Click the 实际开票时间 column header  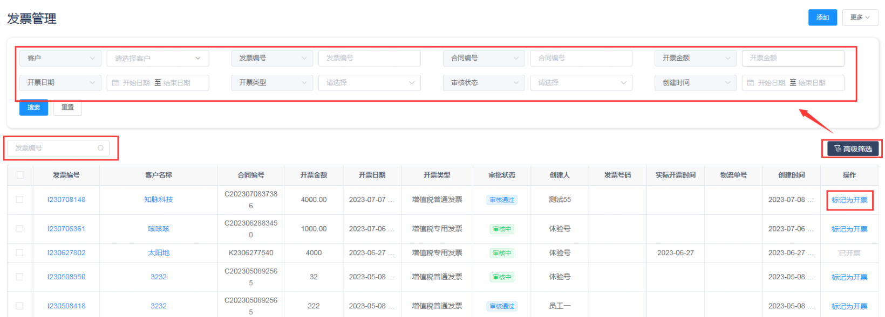676,175
